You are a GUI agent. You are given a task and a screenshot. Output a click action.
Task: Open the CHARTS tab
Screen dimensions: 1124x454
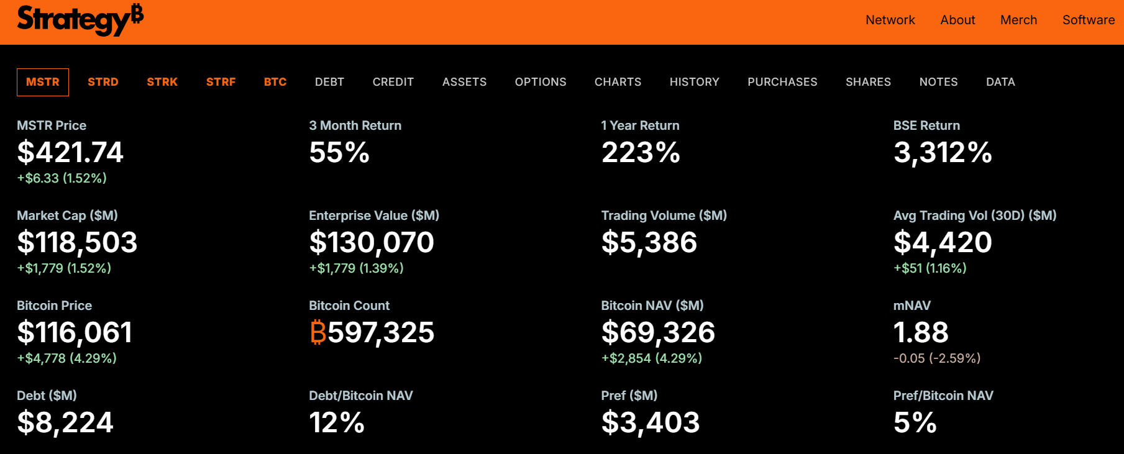click(x=618, y=82)
